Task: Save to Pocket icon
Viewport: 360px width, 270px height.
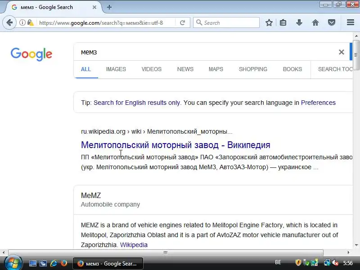Action: point(331,22)
